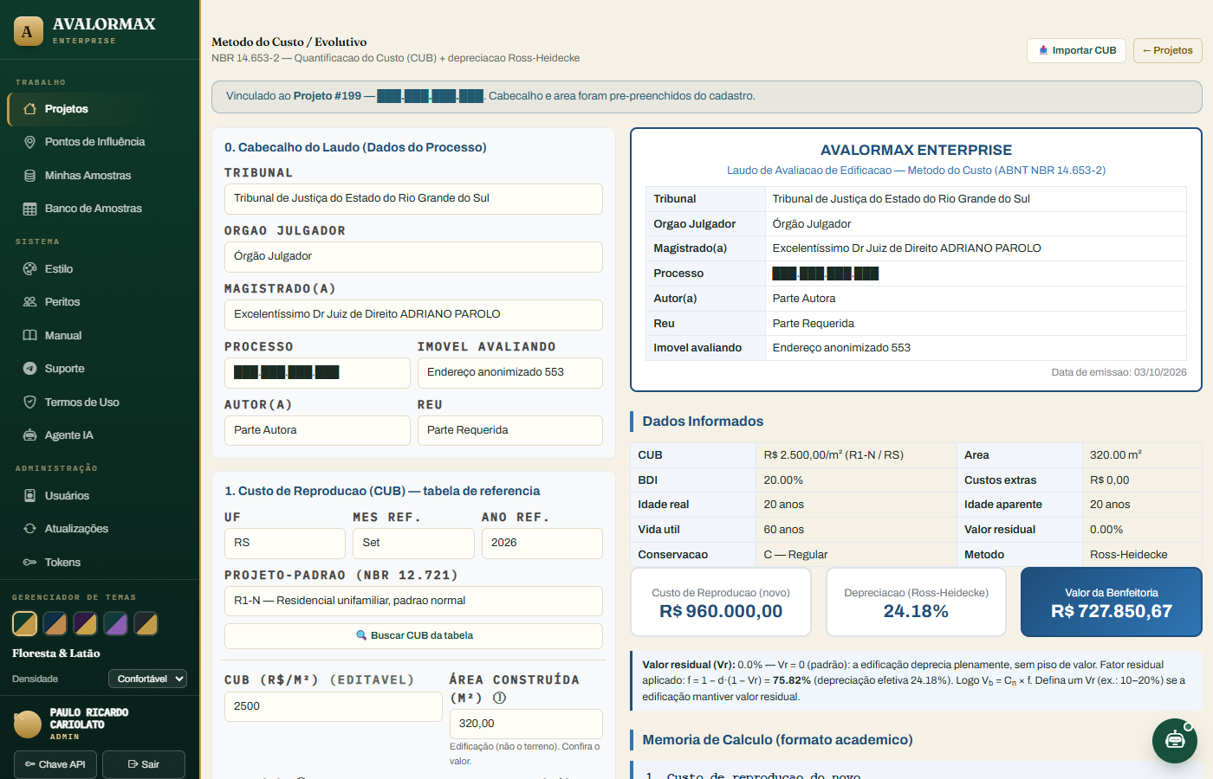Click the Atualizações refresh icon
1213x779 pixels.
pos(29,529)
